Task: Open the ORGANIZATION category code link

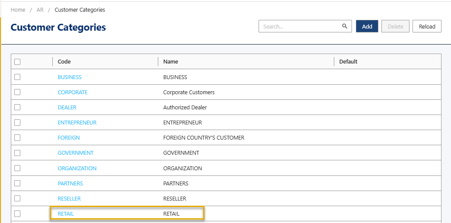Action: pos(77,169)
